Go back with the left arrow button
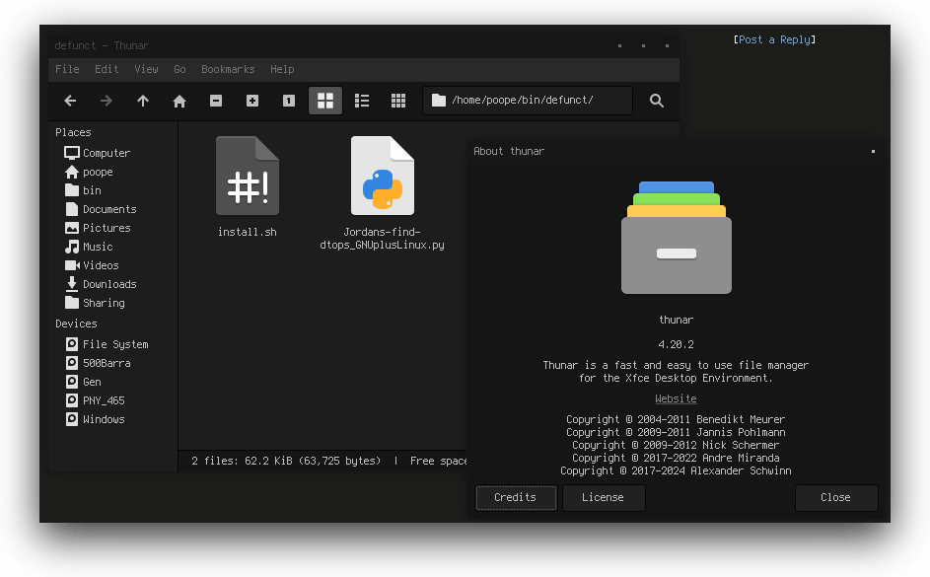Image resolution: width=930 pixels, height=577 pixels. [70, 101]
